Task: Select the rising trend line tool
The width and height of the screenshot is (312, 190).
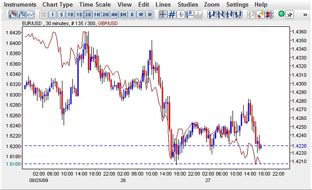Action: pyautogui.click(x=212, y=15)
